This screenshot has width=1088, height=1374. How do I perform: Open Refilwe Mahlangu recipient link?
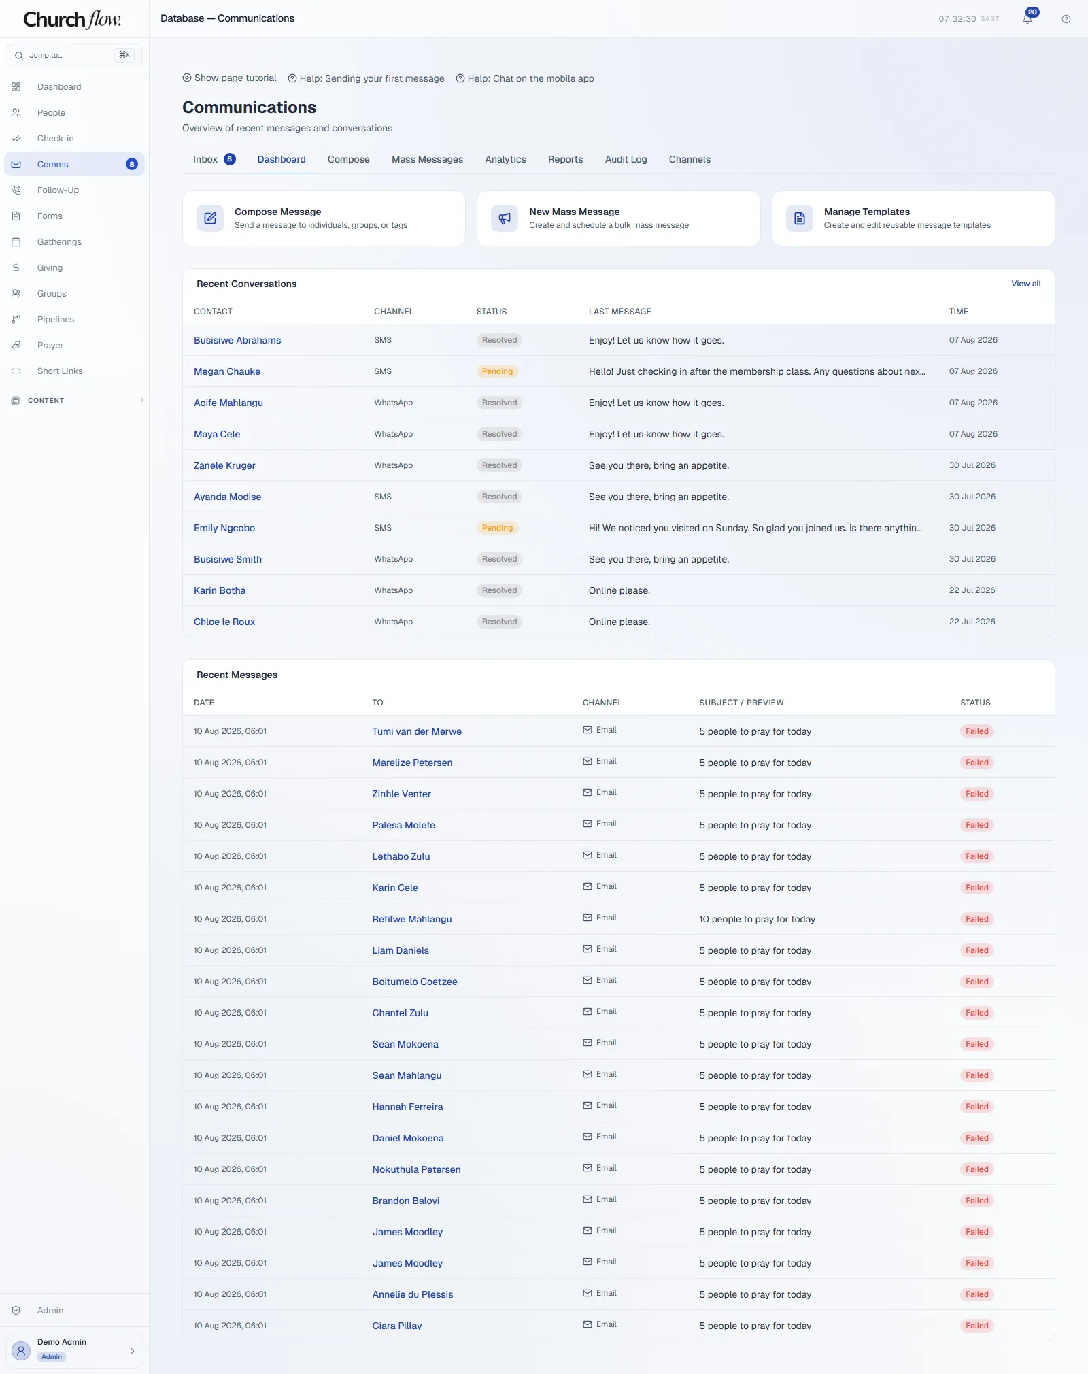tap(412, 919)
